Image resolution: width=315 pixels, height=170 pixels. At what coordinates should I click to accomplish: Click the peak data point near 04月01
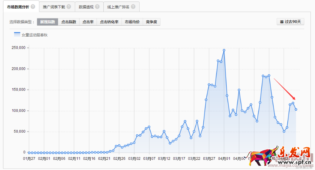click(x=224, y=50)
